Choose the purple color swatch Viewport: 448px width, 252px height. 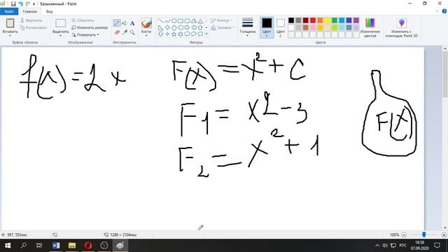click(x=356, y=20)
